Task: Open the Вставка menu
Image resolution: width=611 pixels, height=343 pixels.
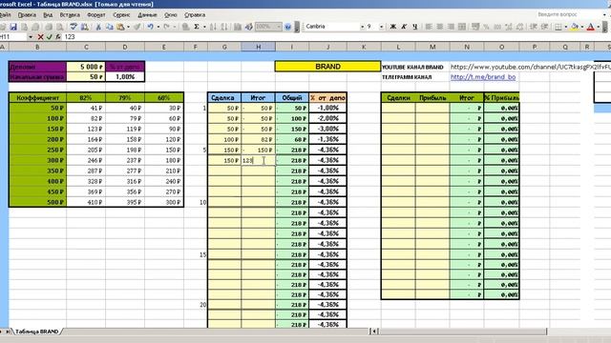Action: click(x=70, y=15)
